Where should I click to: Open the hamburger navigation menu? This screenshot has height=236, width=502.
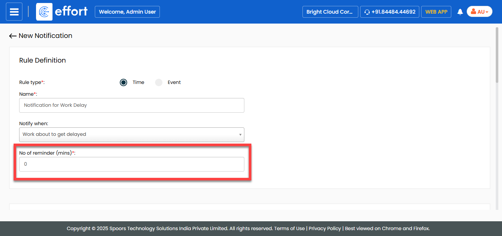click(14, 12)
